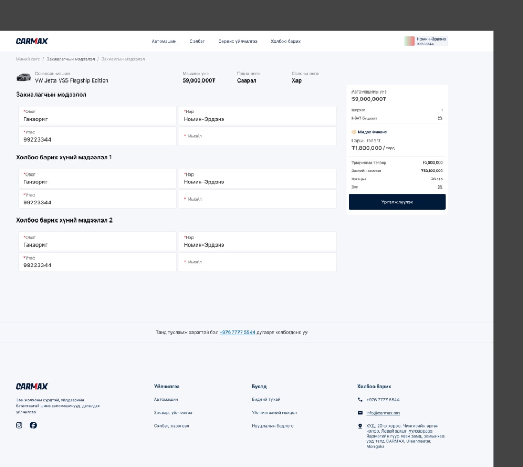Open the Facebook icon in the footer
The image size is (523, 467).
pos(33,425)
